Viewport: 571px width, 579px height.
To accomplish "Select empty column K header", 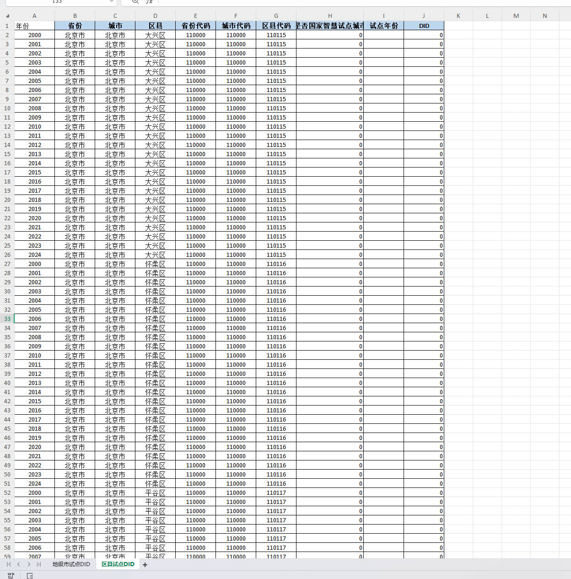I will pos(458,16).
